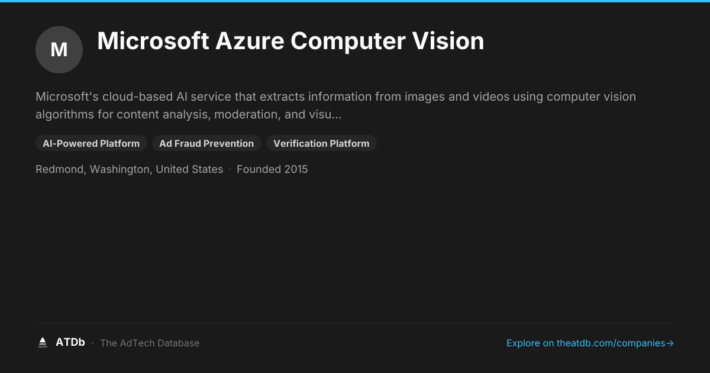
Task: Click the Founded 2015 label
Action: tap(272, 169)
